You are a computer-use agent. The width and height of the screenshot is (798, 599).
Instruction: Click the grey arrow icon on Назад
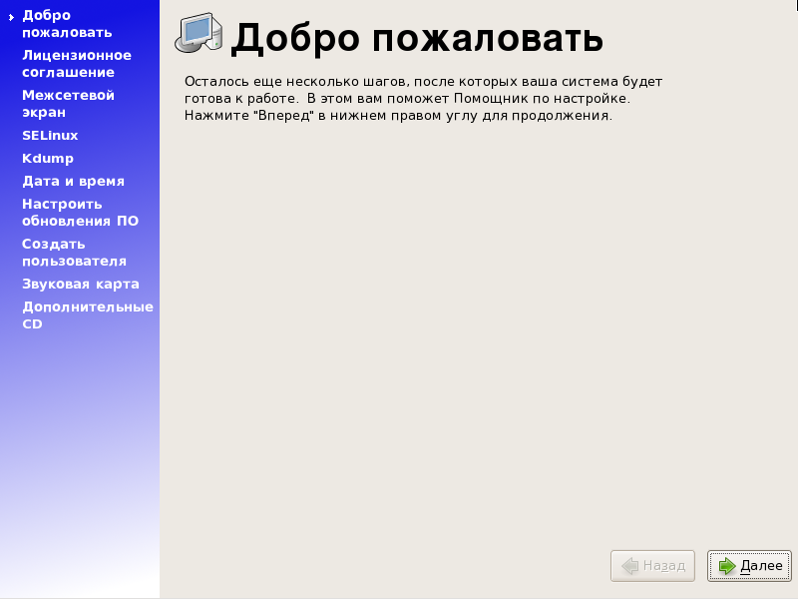click(629, 566)
